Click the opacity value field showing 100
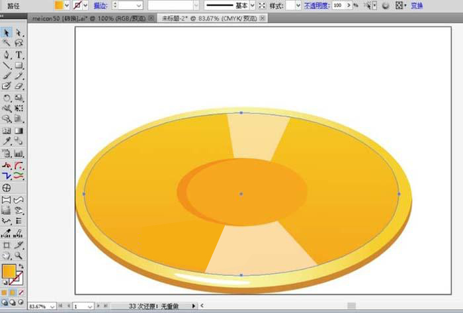Viewport: 463px width, 313px height. click(339, 5)
